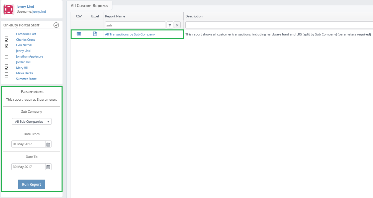Open Jordan Hill staff link
The height and width of the screenshot is (198, 373).
23,62
